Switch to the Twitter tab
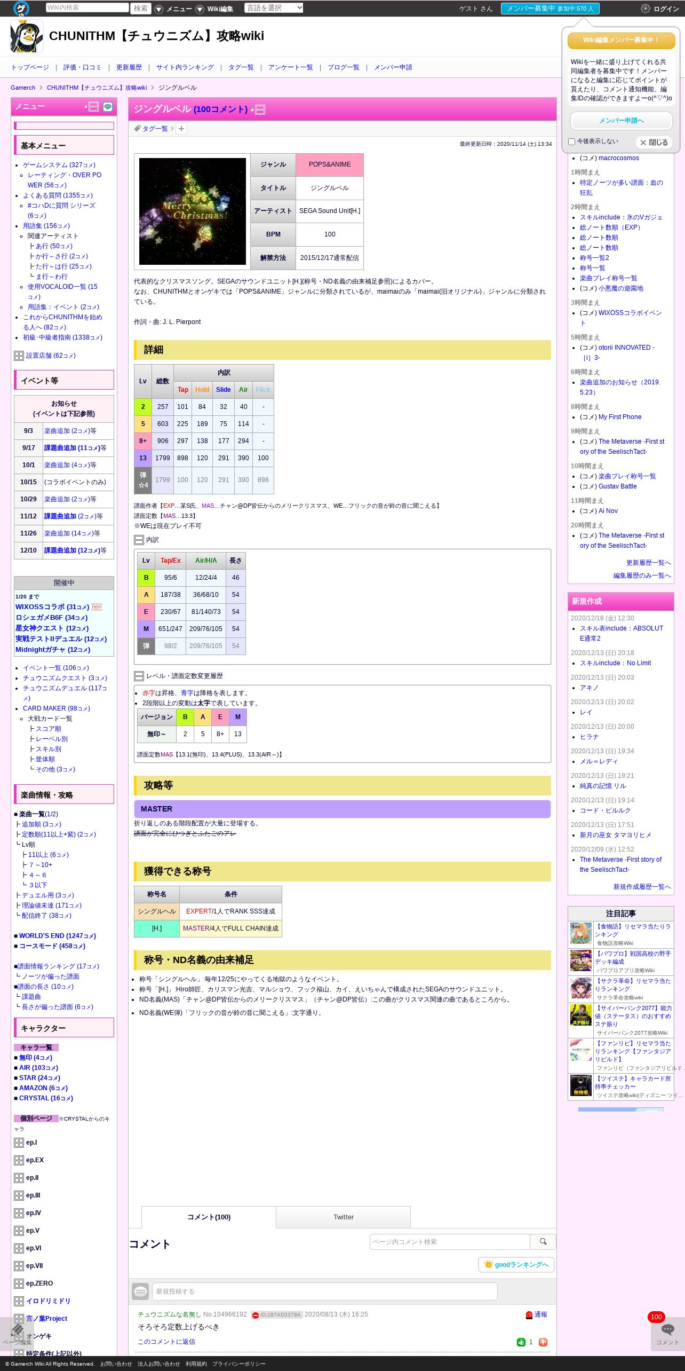685x1371 pixels. pyautogui.click(x=344, y=1217)
